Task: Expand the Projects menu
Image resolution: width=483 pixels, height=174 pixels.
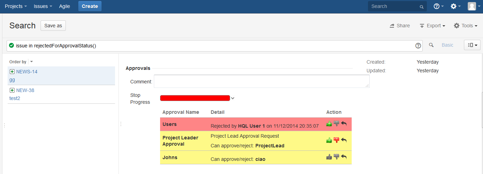Action: click(x=16, y=6)
